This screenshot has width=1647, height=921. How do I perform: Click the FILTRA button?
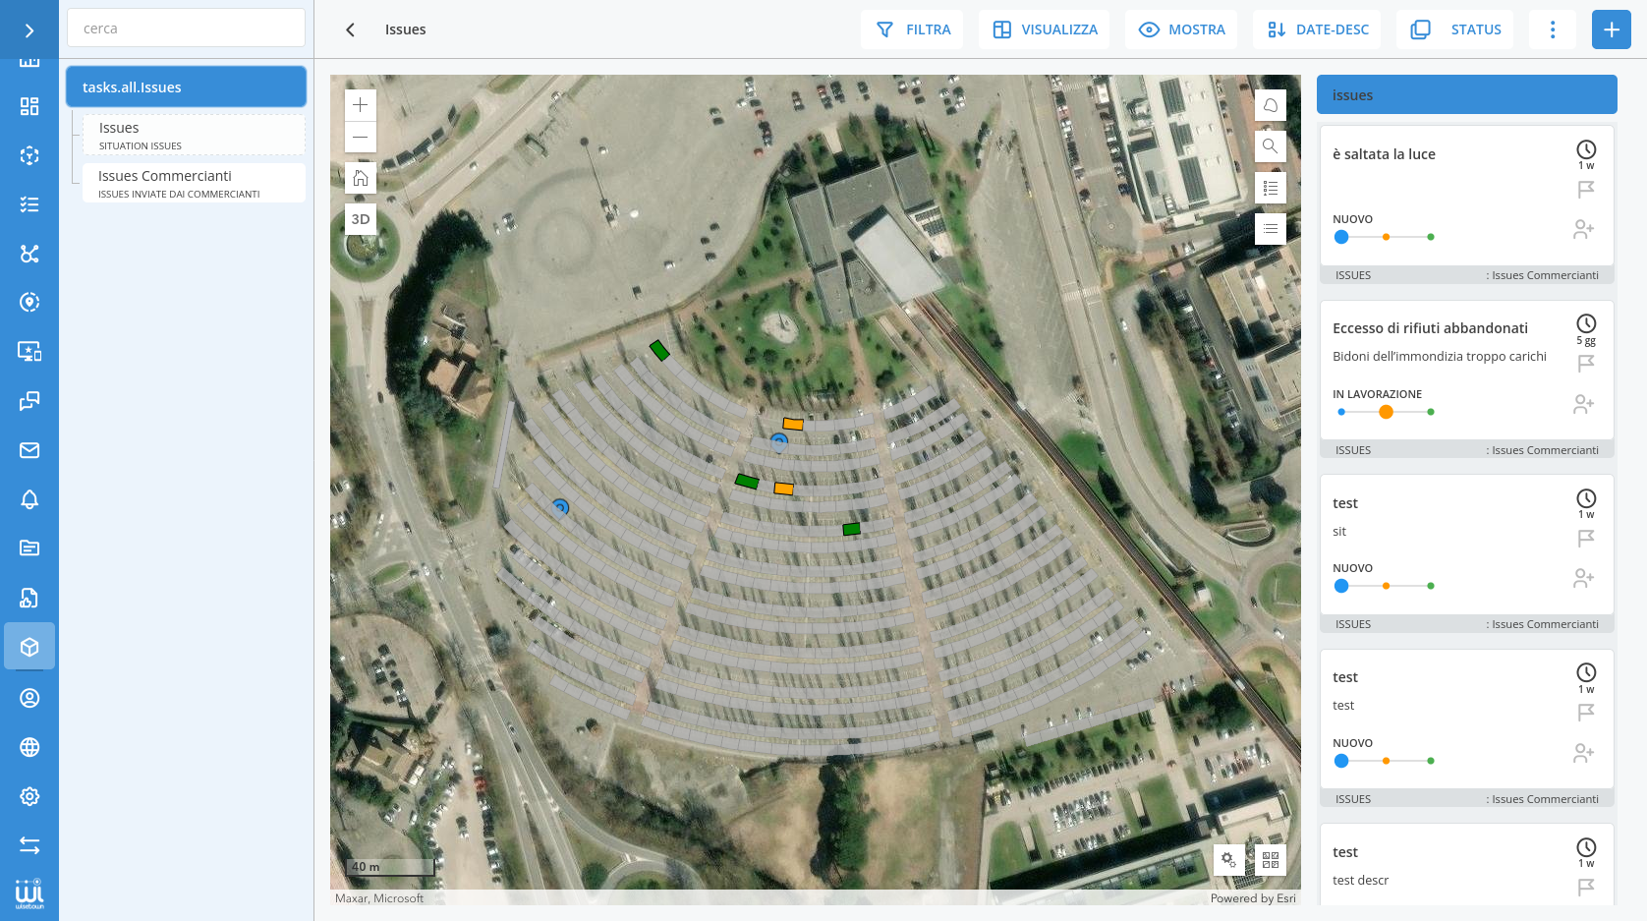[x=913, y=29]
